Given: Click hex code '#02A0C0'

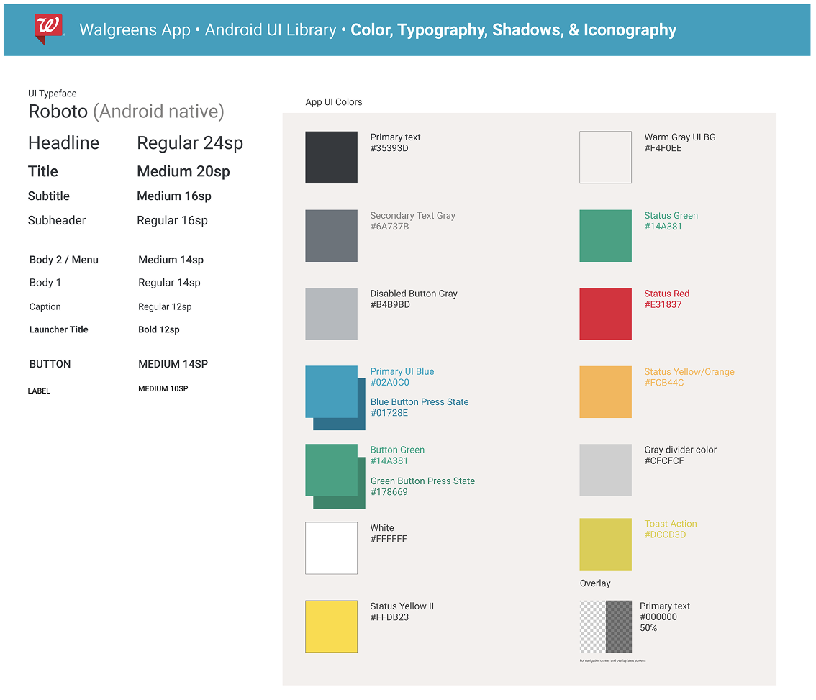Looking at the screenshot, I should [x=390, y=383].
